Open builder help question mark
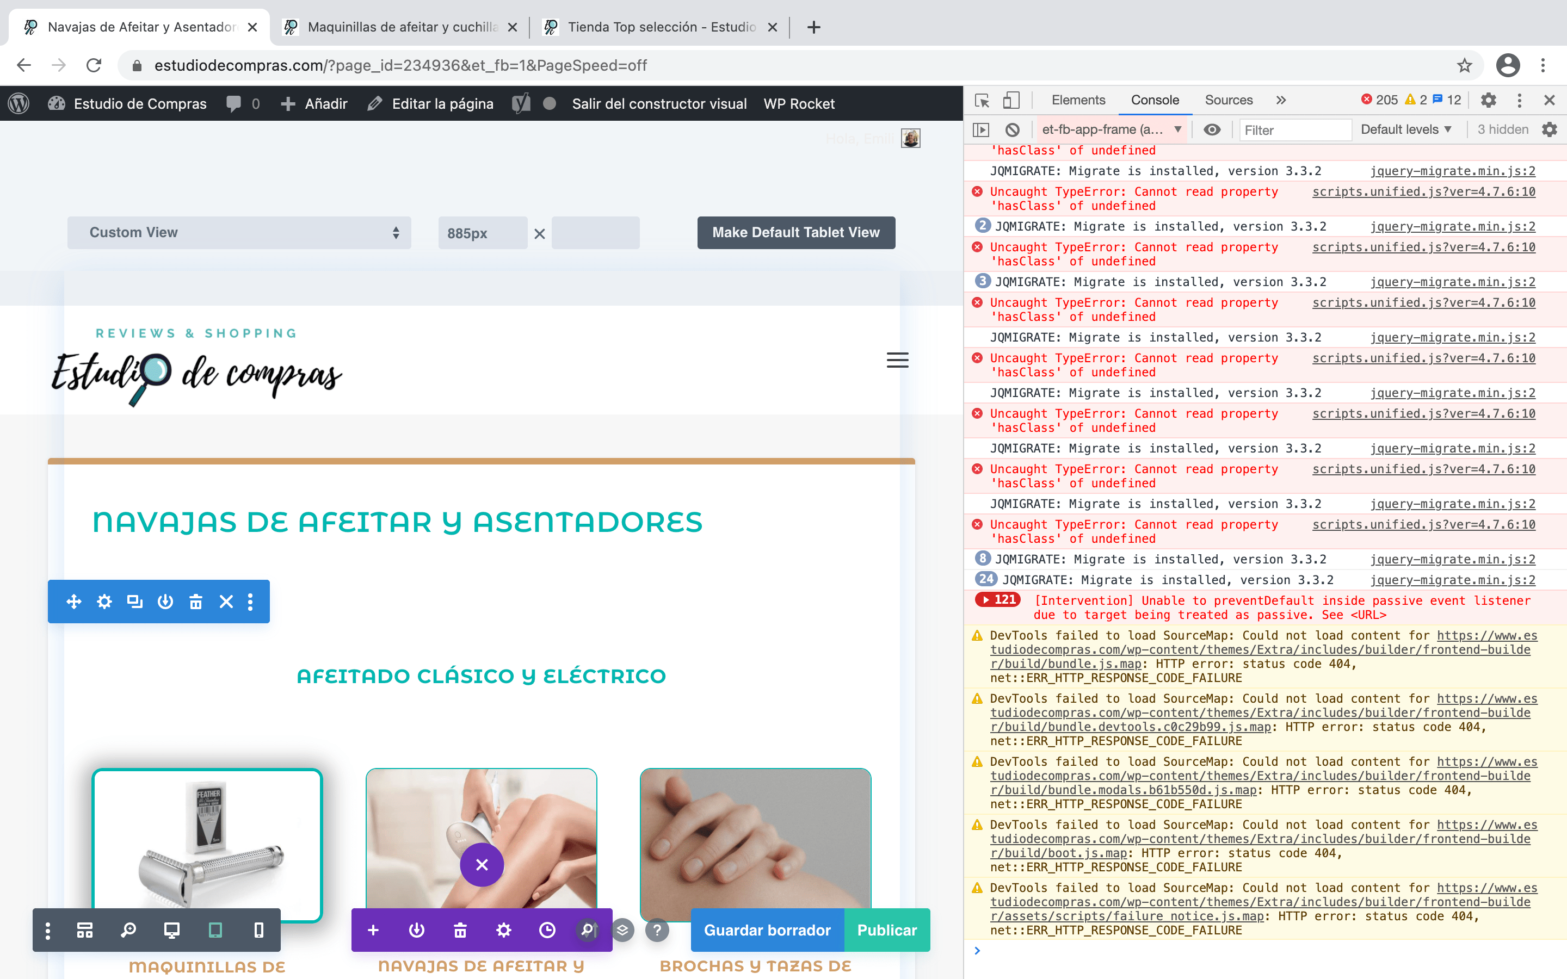1567x979 pixels. pos(657,931)
